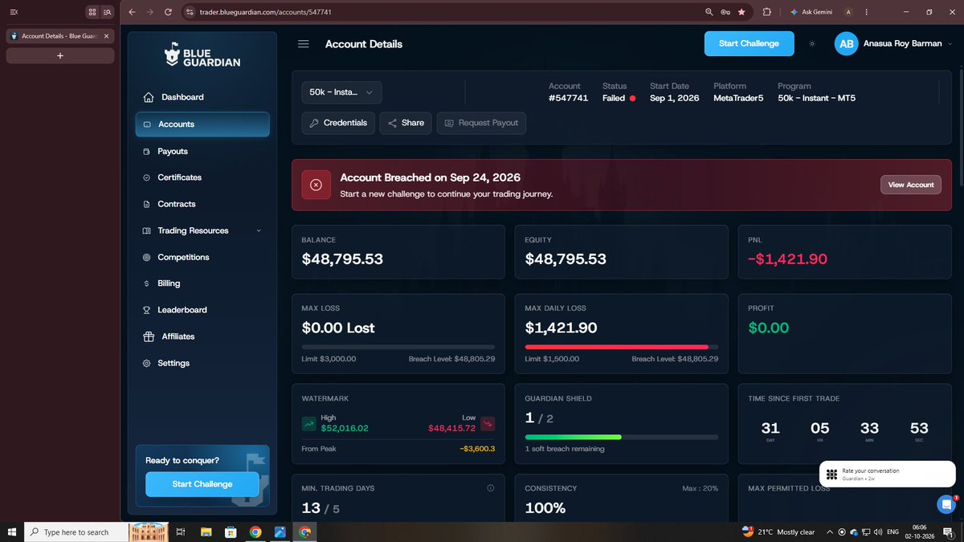Click the $48,795.53 Balance value

click(342, 259)
